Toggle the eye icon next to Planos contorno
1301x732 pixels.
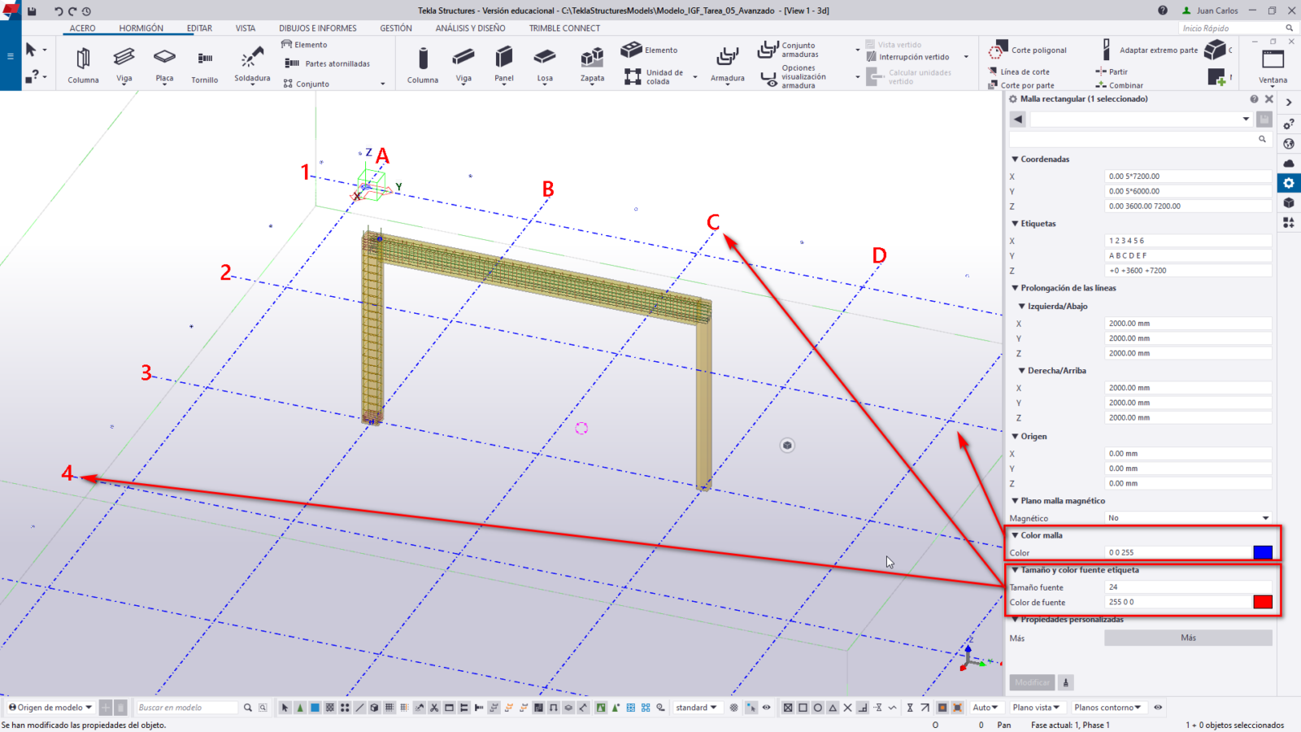pyautogui.click(x=1158, y=708)
